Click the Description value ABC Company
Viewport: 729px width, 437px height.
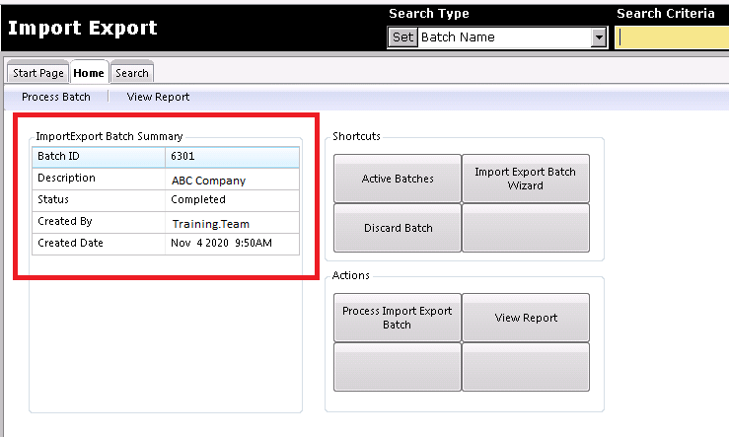point(208,181)
